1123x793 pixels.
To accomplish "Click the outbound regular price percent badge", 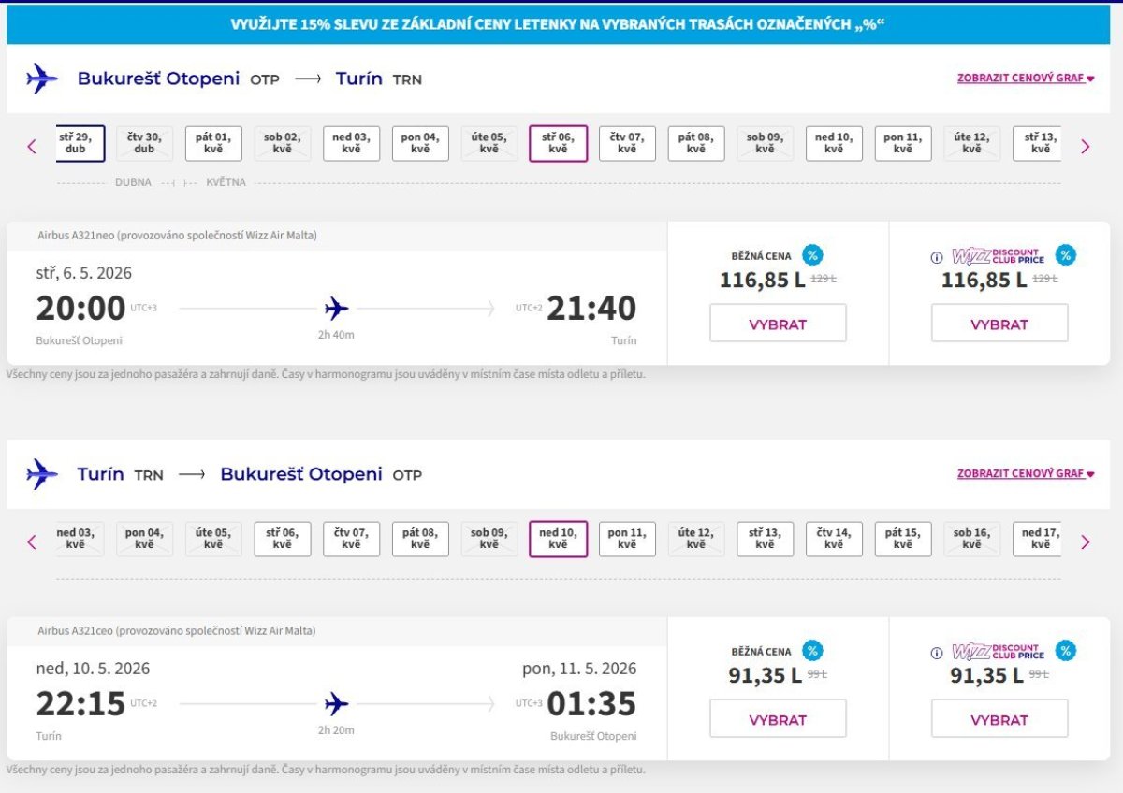I will click(x=812, y=255).
